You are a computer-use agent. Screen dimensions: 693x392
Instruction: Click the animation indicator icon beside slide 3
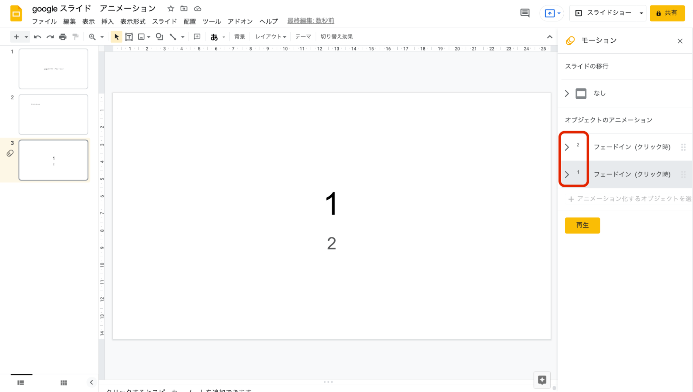[x=10, y=153]
